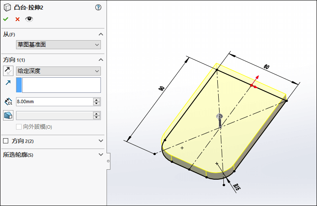The image size is (317, 206).
Task: Click the reverse direction button
Action: [8, 71]
